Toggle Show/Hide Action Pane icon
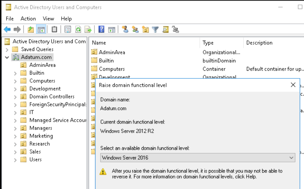304x189 pixels. (x=112, y=29)
